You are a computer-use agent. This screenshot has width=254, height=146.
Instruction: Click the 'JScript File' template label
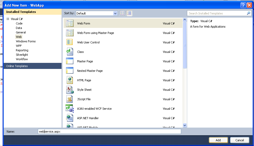84,99
